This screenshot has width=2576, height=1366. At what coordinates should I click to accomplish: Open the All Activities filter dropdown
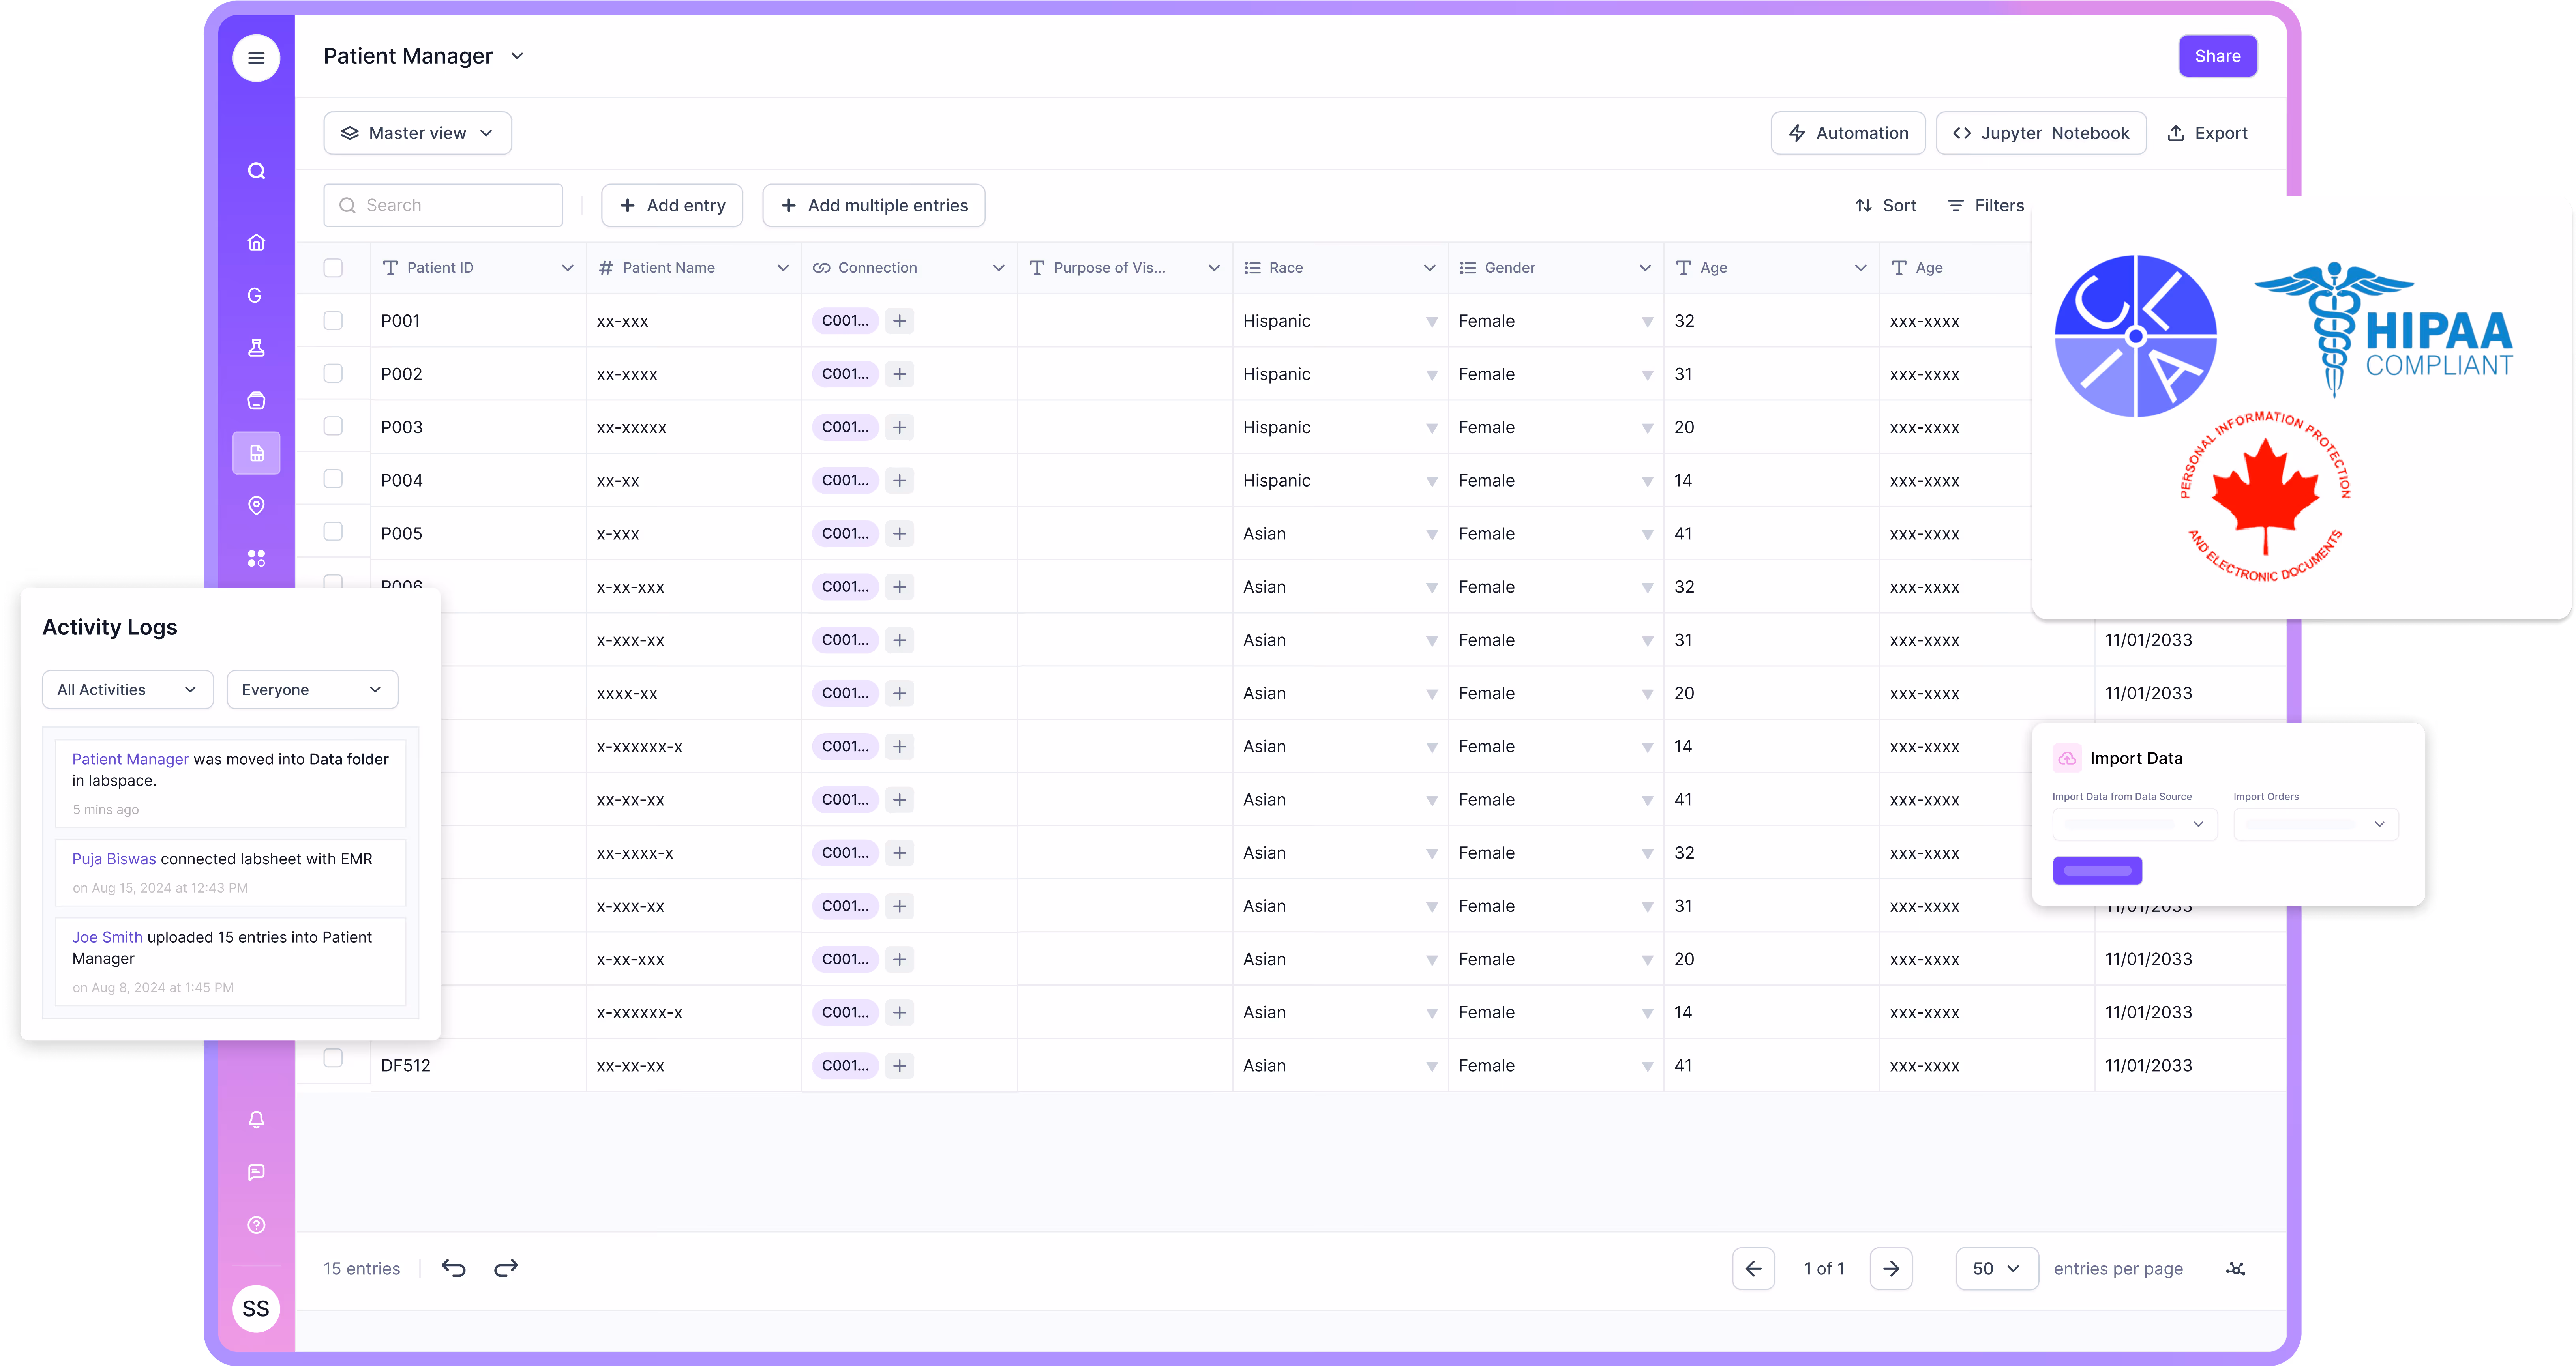pyautogui.click(x=127, y=689)
